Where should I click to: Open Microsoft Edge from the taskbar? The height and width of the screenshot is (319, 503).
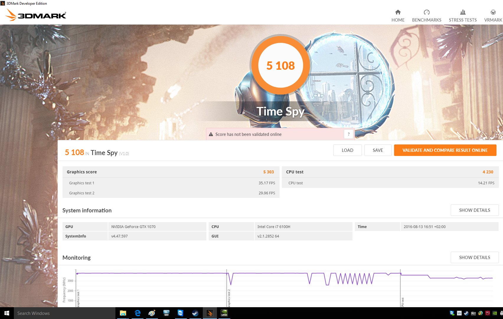(138, 313)
